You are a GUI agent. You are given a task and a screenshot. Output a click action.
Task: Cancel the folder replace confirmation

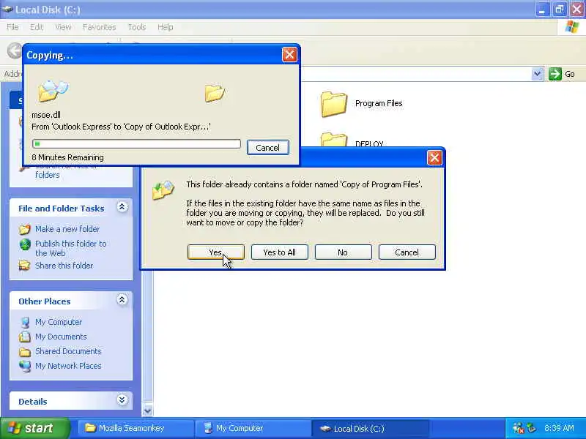coord(407,252)
